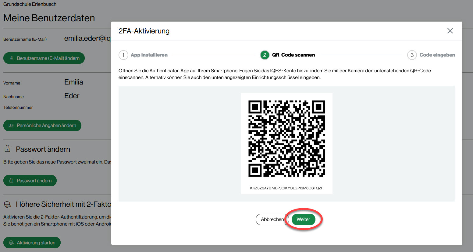Click the green 'Passwort ändern' button
The image size is (473, 252).
pyautogui.click(x=30, y=181)
